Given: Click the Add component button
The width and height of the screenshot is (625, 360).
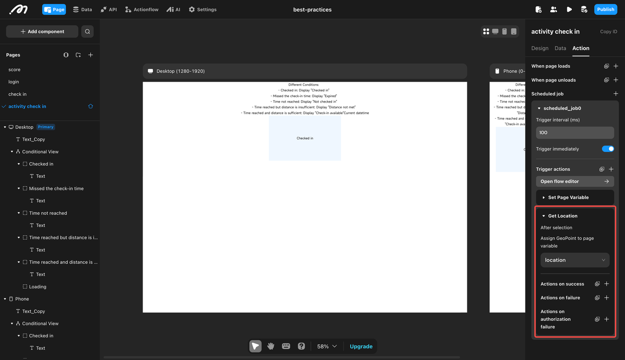Looking at the screenshot, I should (x=42, y=32).
